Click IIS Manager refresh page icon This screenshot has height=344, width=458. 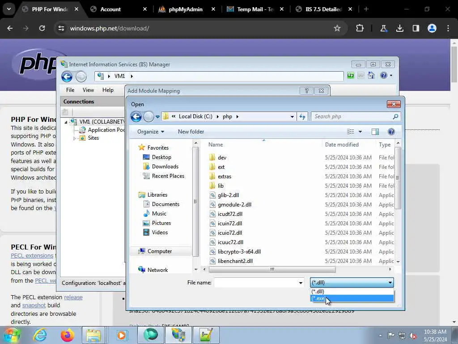351,76
